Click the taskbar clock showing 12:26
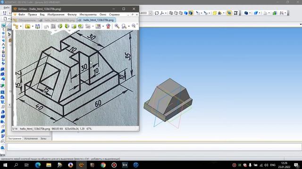The height and width of the screenshot is (169, 302). click(x=284, y=165)
